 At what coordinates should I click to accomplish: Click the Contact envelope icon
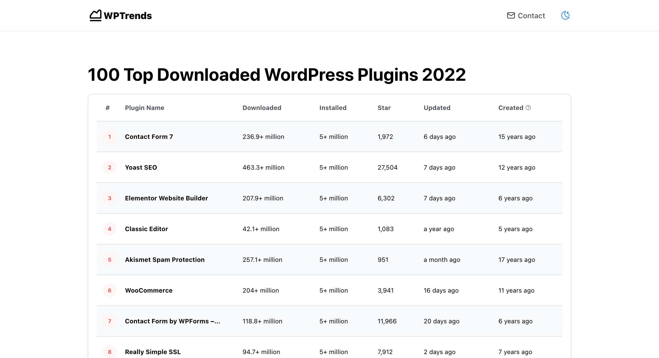[511, 16]
